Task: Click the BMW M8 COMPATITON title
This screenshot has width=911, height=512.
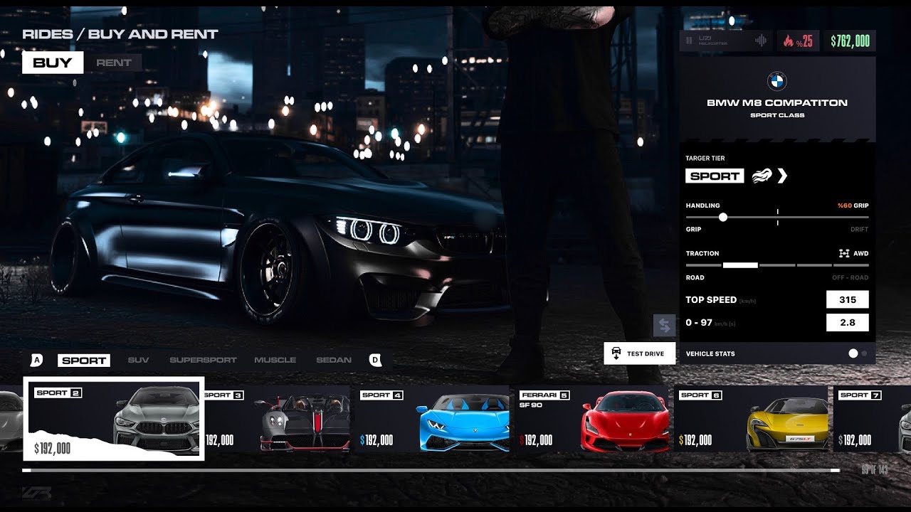Action: (777, 103)
